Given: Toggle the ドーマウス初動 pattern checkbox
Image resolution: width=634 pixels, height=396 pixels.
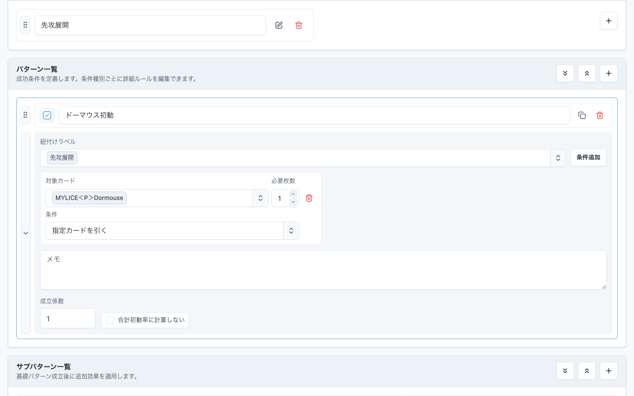Looking at the screenshot, I should 47,115.
